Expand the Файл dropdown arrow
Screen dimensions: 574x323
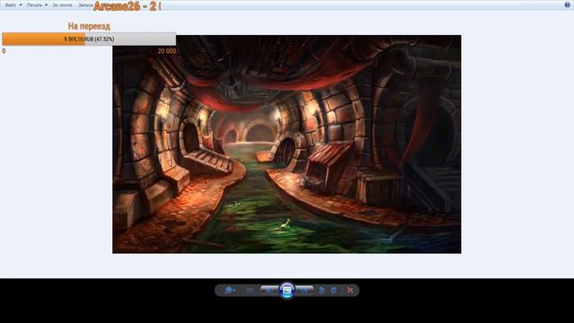pos(21,5)
